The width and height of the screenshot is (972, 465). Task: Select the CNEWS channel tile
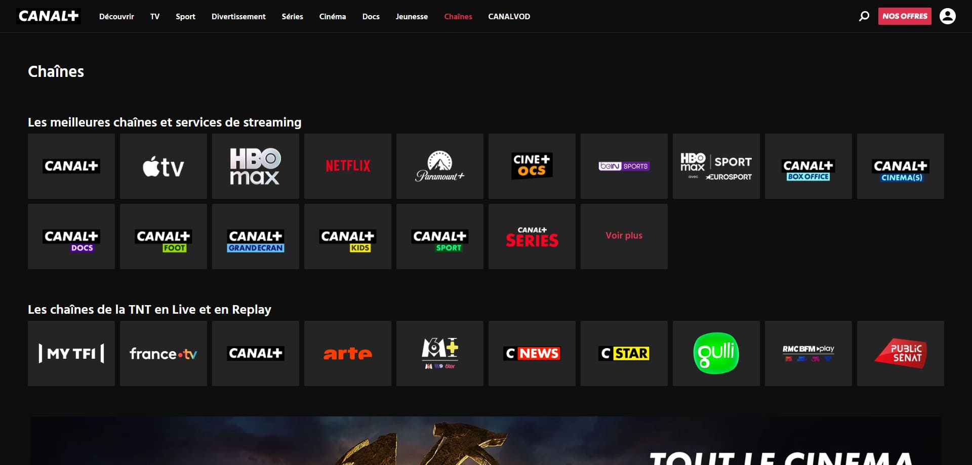(x=532, y=353)
